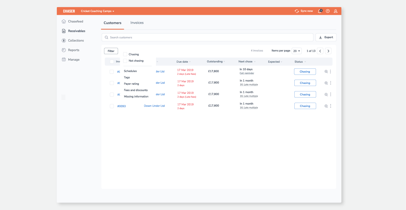Choose Missing information filter option
Image resolution: width=406 pixels, height=210 pixels.
point(136,97)
